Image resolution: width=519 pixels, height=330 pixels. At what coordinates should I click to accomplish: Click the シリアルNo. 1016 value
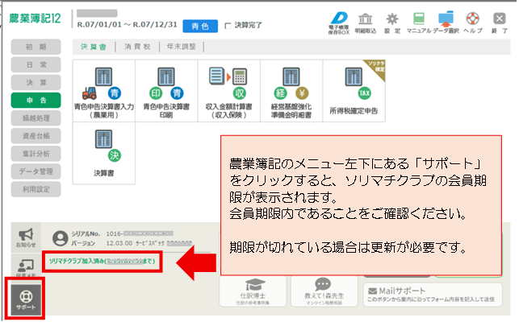[x=140, y=233]
